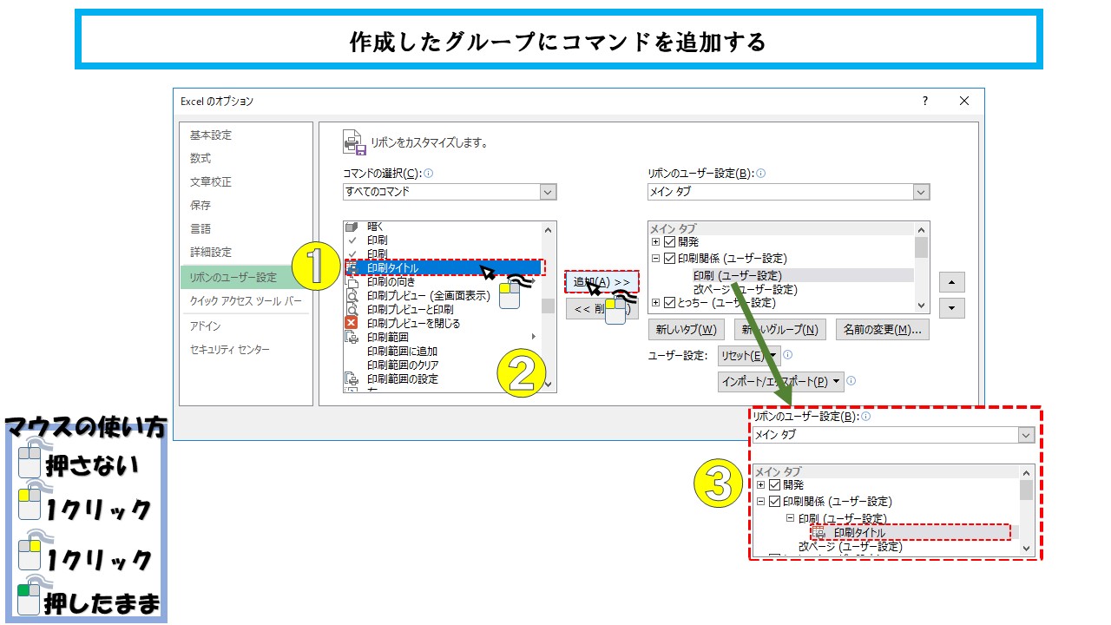The height and width of the screenshot is (625, 1111).
Task: Expand the とっちー (ユーザー設定) tree node
Action: [x=656, y=303]
